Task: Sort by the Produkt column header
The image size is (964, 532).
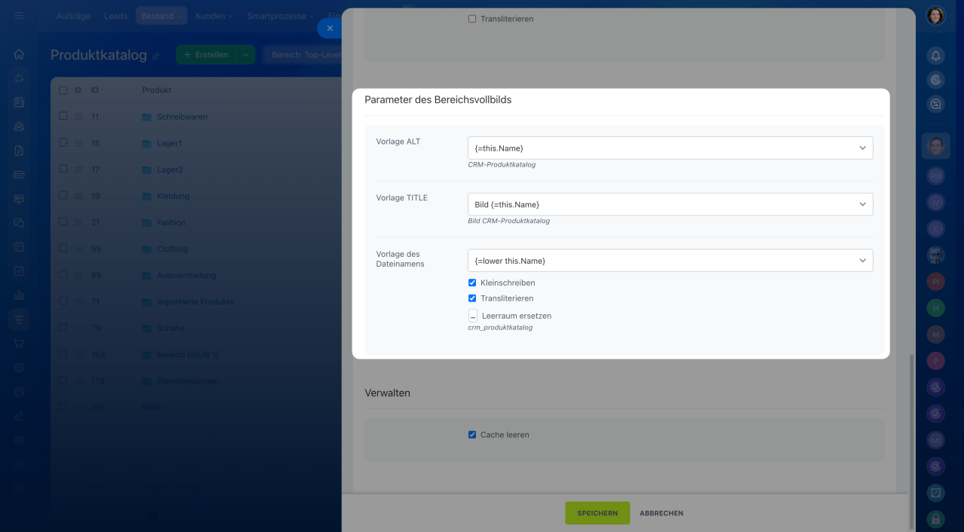Action: point(157,90)
